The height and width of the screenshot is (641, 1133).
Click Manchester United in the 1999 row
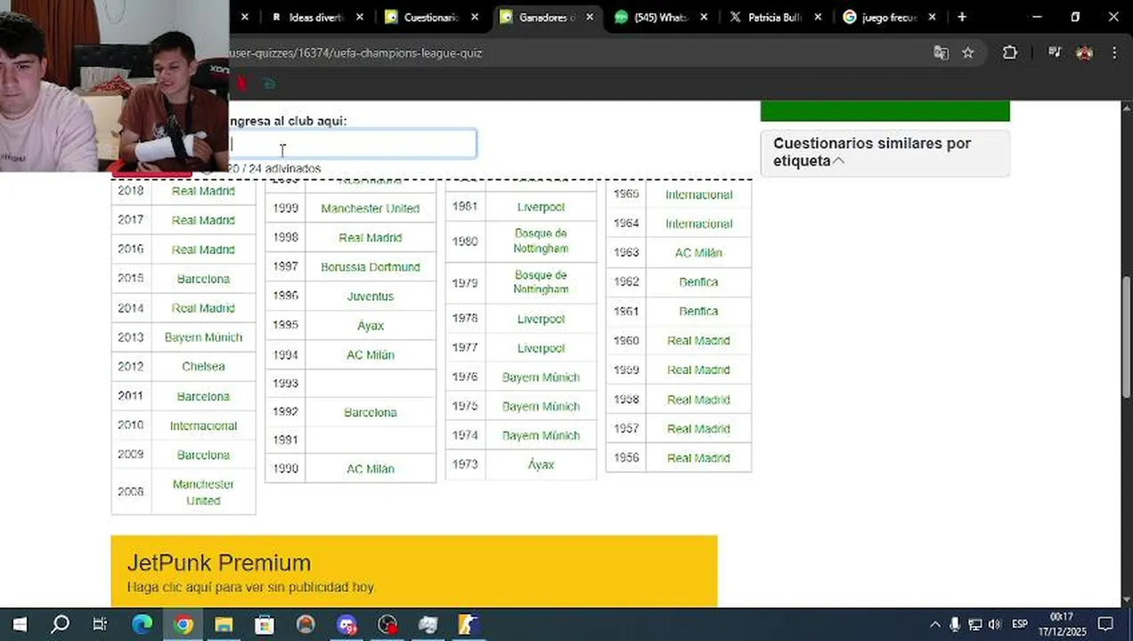click(x=371, y=208)
